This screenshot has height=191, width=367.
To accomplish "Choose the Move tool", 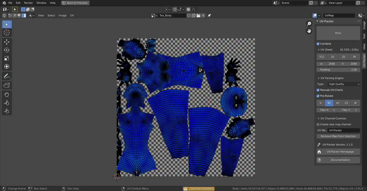I will click(7, 42).
